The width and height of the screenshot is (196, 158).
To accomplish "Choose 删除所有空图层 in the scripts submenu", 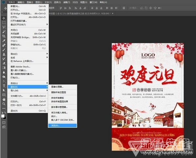I will tap(62, 92).
